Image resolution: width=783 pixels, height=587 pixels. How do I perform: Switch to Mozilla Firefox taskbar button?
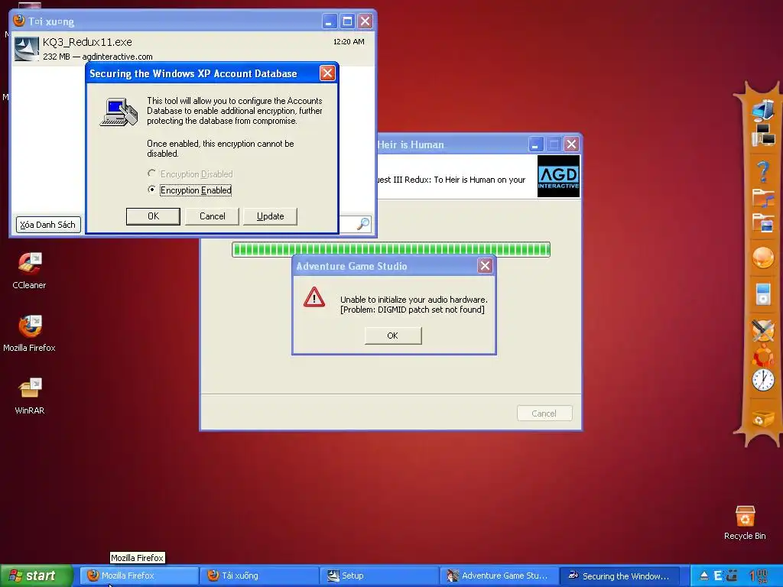click(139, 576)
